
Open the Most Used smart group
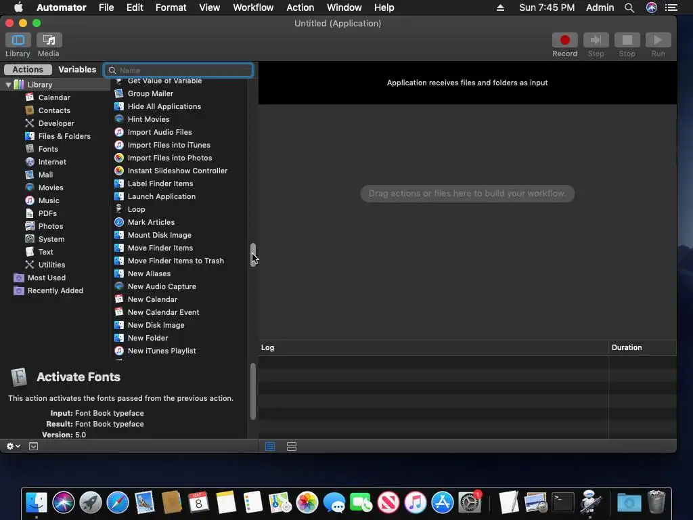click(47, 277)
